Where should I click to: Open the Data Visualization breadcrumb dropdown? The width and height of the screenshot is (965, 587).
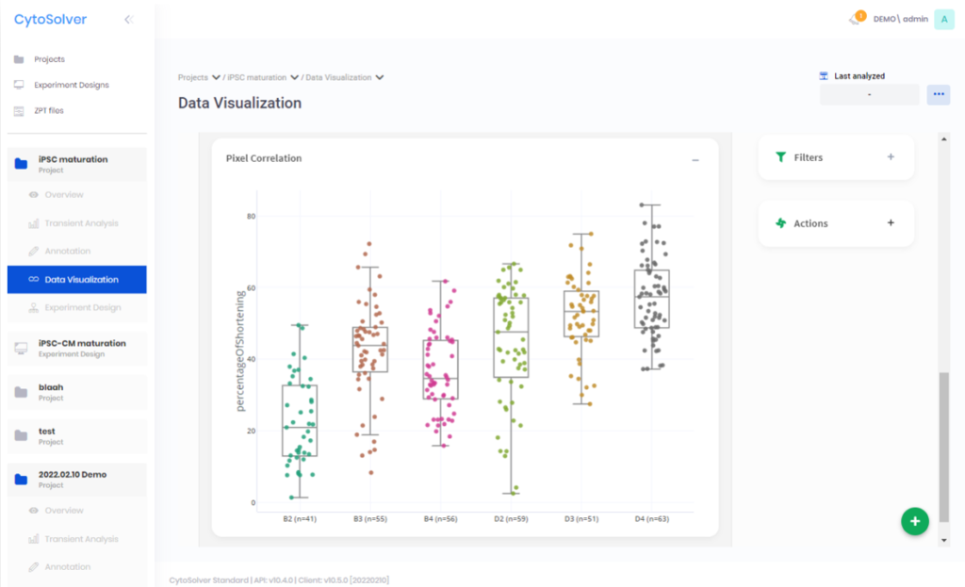[x=379, y=77]
